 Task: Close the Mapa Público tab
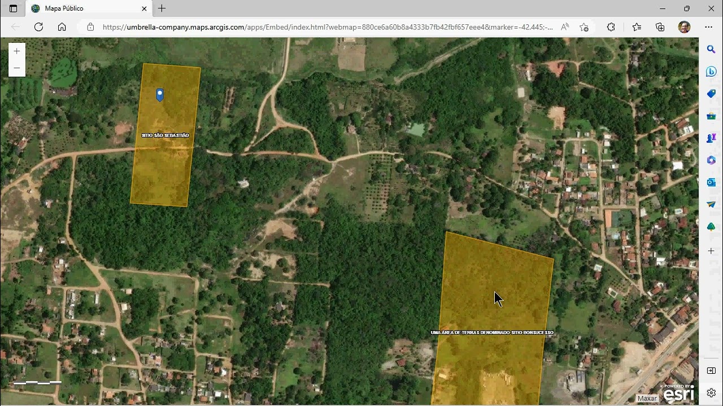tap(144, 8)
